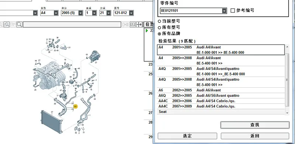Select the 所有型号 radio option
The height and width of the screenshot is (144, 295).
tap(159, 28)
